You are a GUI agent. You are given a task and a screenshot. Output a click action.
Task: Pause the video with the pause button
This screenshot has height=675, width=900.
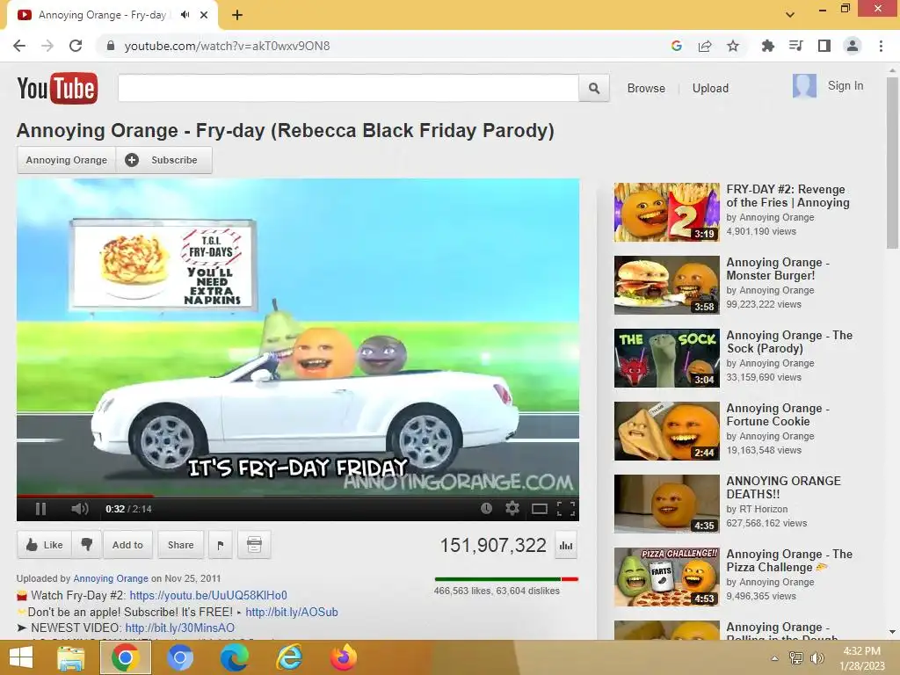[40, 509]
